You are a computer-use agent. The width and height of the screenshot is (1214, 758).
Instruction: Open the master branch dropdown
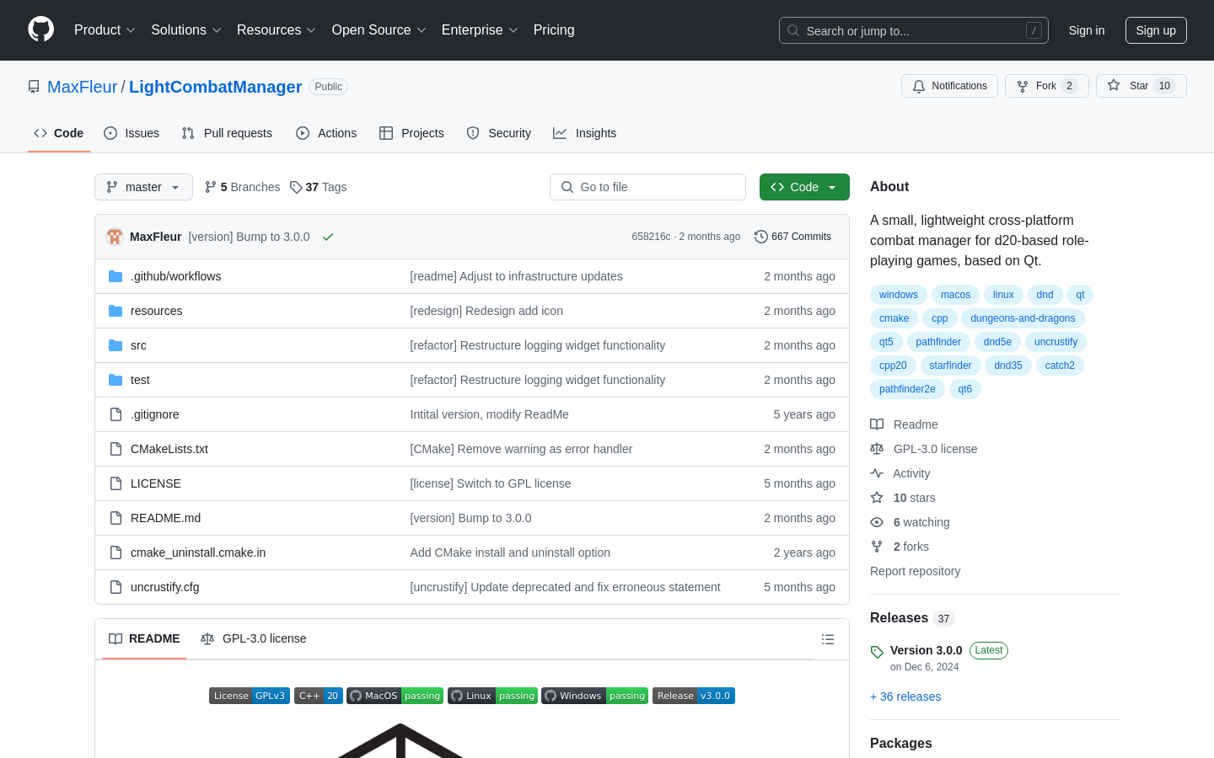point(143,187)
